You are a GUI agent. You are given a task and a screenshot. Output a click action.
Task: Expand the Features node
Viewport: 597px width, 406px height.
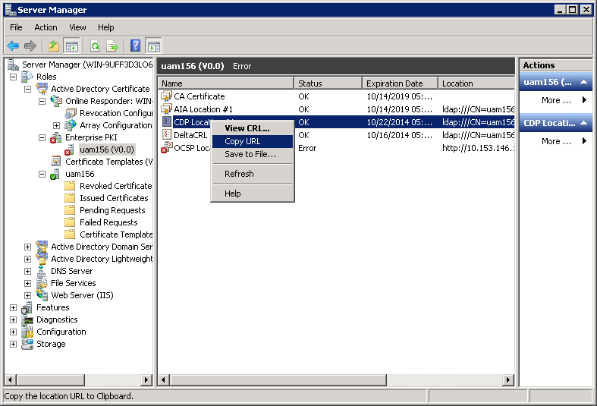pyautogui.click(x=14, y=308)
